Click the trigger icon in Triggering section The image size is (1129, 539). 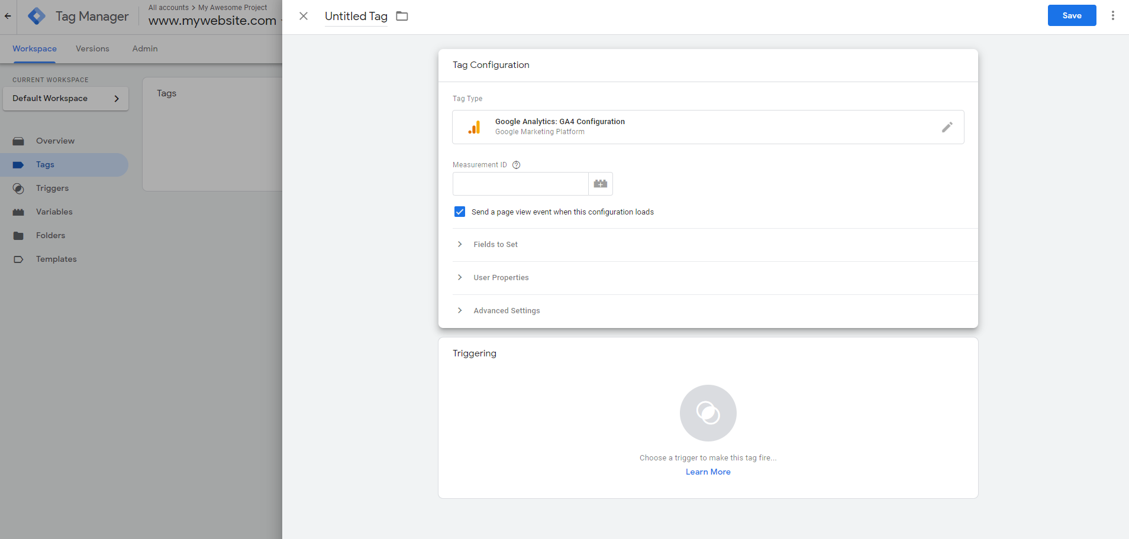click(x=708, y=413)
